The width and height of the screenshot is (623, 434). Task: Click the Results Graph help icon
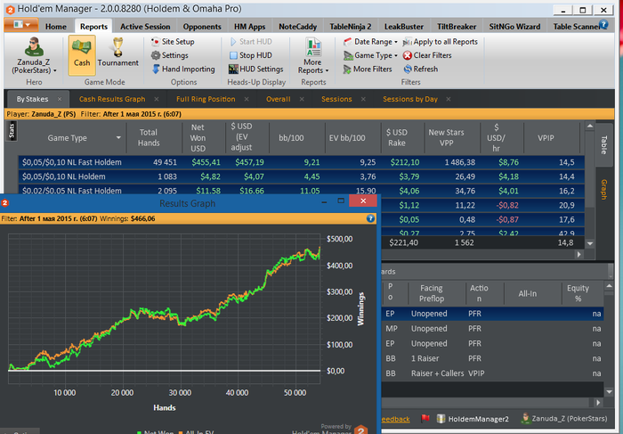(x=370, y=218)
